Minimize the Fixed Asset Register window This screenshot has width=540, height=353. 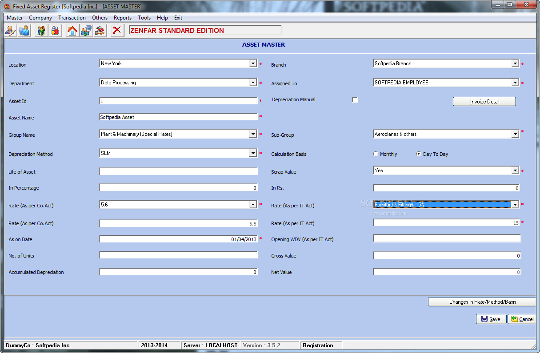pos(497,5)
